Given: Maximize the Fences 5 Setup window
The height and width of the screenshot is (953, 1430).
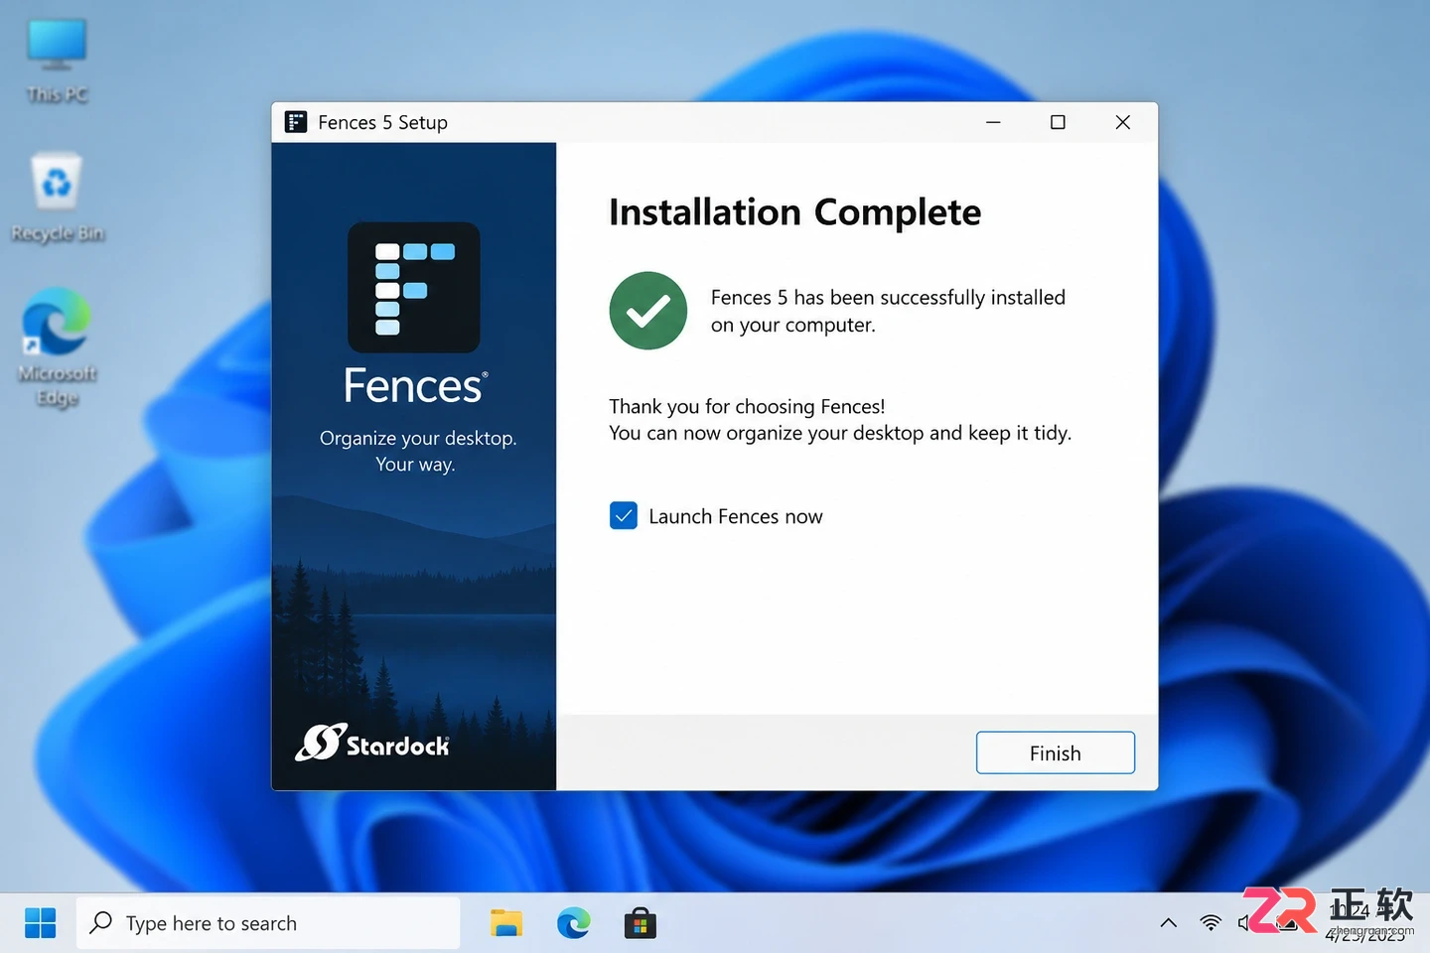Looking at the screenshot, I should (x=1058, y=122).
